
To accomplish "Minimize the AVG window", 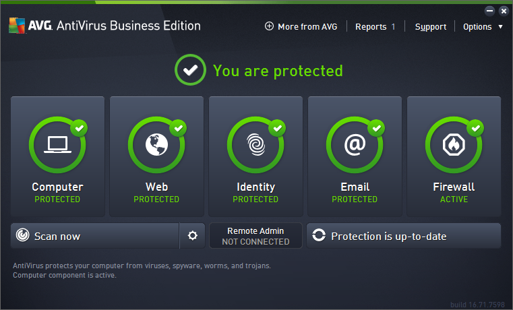I will point(489,11).
